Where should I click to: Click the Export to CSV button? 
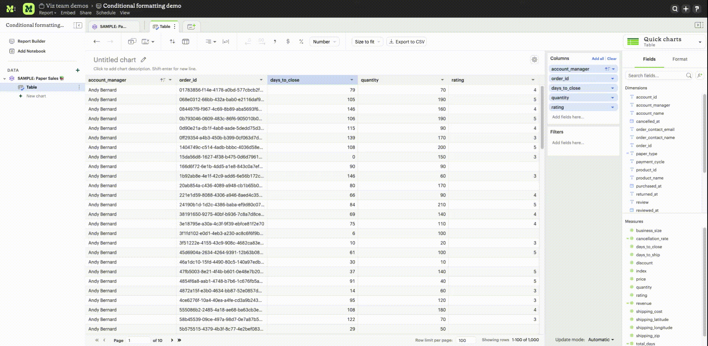[x=407, y=42]
